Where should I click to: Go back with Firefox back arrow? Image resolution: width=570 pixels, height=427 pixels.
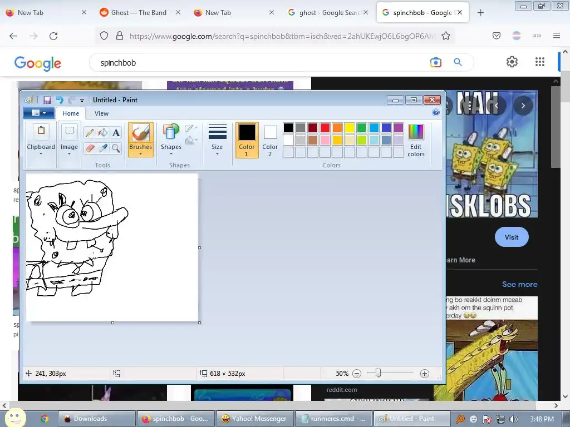13,36
